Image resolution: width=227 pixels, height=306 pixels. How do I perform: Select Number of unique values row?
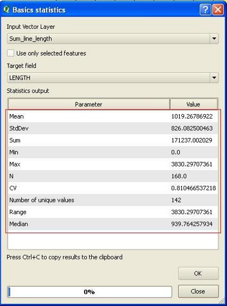pos(113,200)
